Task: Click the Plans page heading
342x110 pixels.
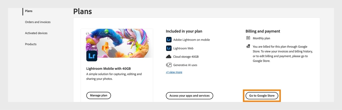Action: tap(82, 11)
